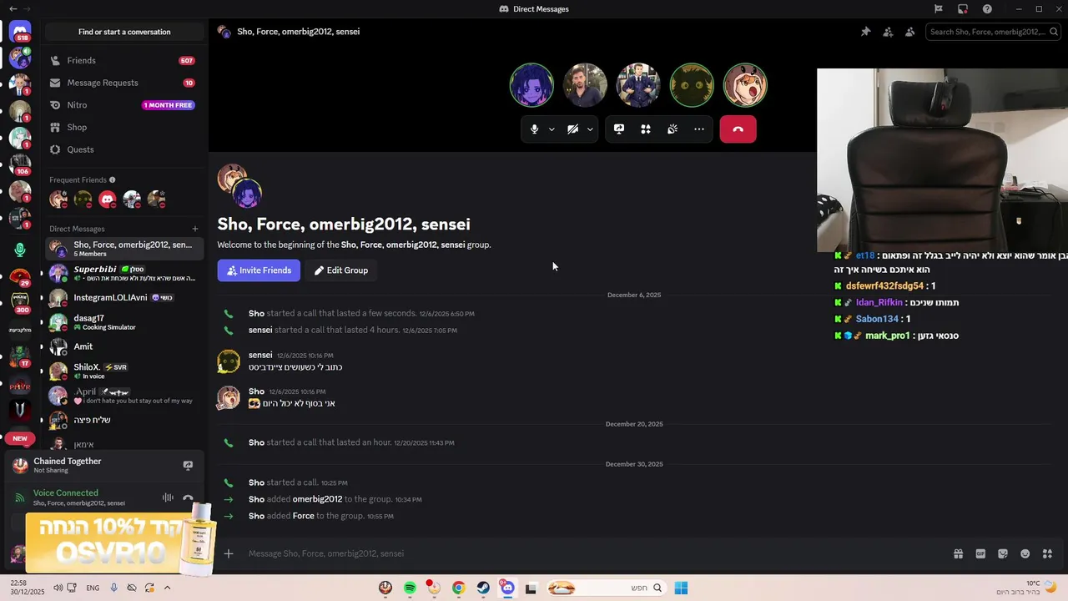This screenshot has width=1068, height=601.
Task: Open attachment plus button in message box
Action: 229,553
